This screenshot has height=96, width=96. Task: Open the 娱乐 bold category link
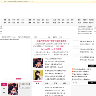(x=79, y=20)
